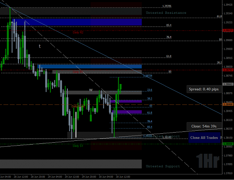Select the blue 61.8 Fibonacci label
The image size is (234, 180).
(x=150, y=113)
